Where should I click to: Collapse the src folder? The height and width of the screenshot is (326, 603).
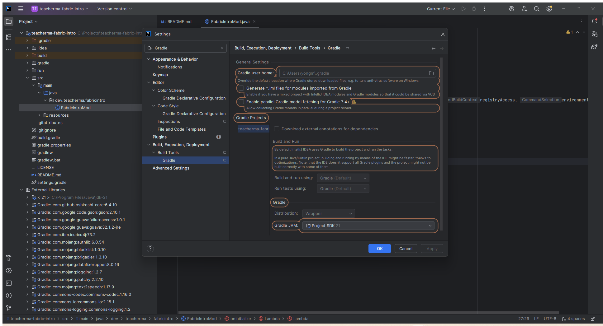point(27,78)
